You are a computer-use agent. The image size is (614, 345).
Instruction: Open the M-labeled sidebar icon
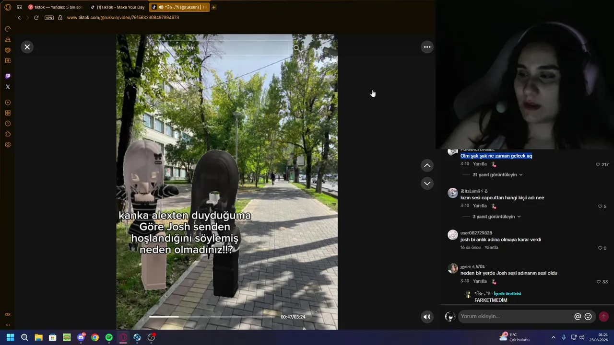pyautogui.click(x=8, y=60)
